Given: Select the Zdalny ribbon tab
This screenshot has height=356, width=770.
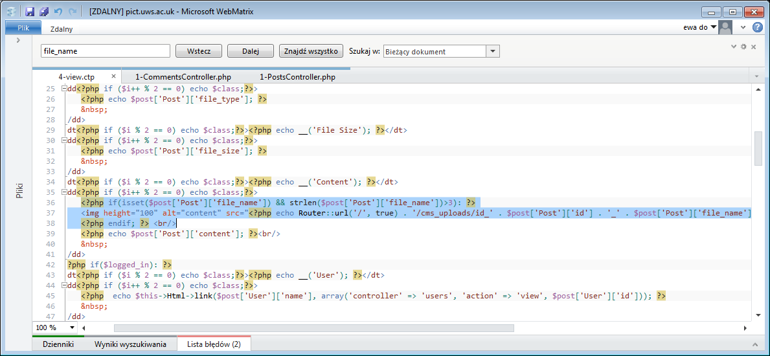Looking at the screenshot, I should point(62,29).
